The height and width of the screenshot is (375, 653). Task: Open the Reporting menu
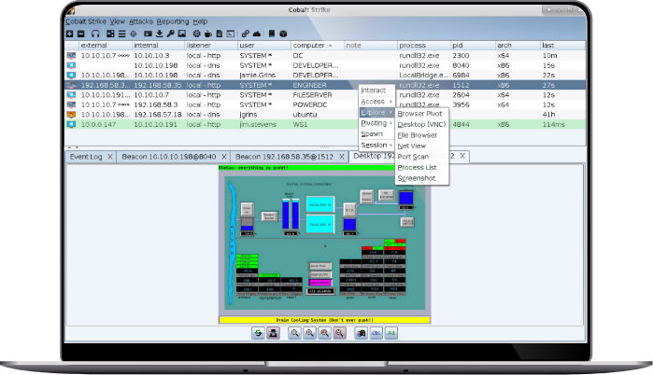173,21
